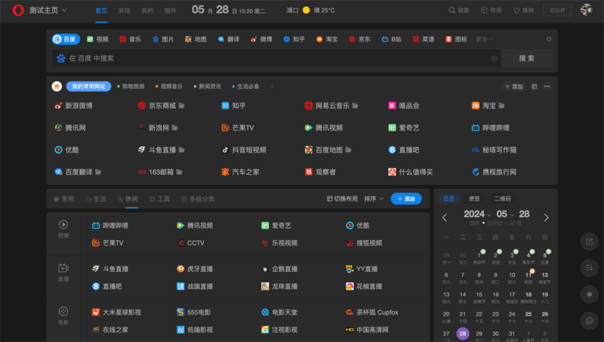The image size is (604, 342).
Task: Open the 排序 sort dropdown
Action: point(374,199)
